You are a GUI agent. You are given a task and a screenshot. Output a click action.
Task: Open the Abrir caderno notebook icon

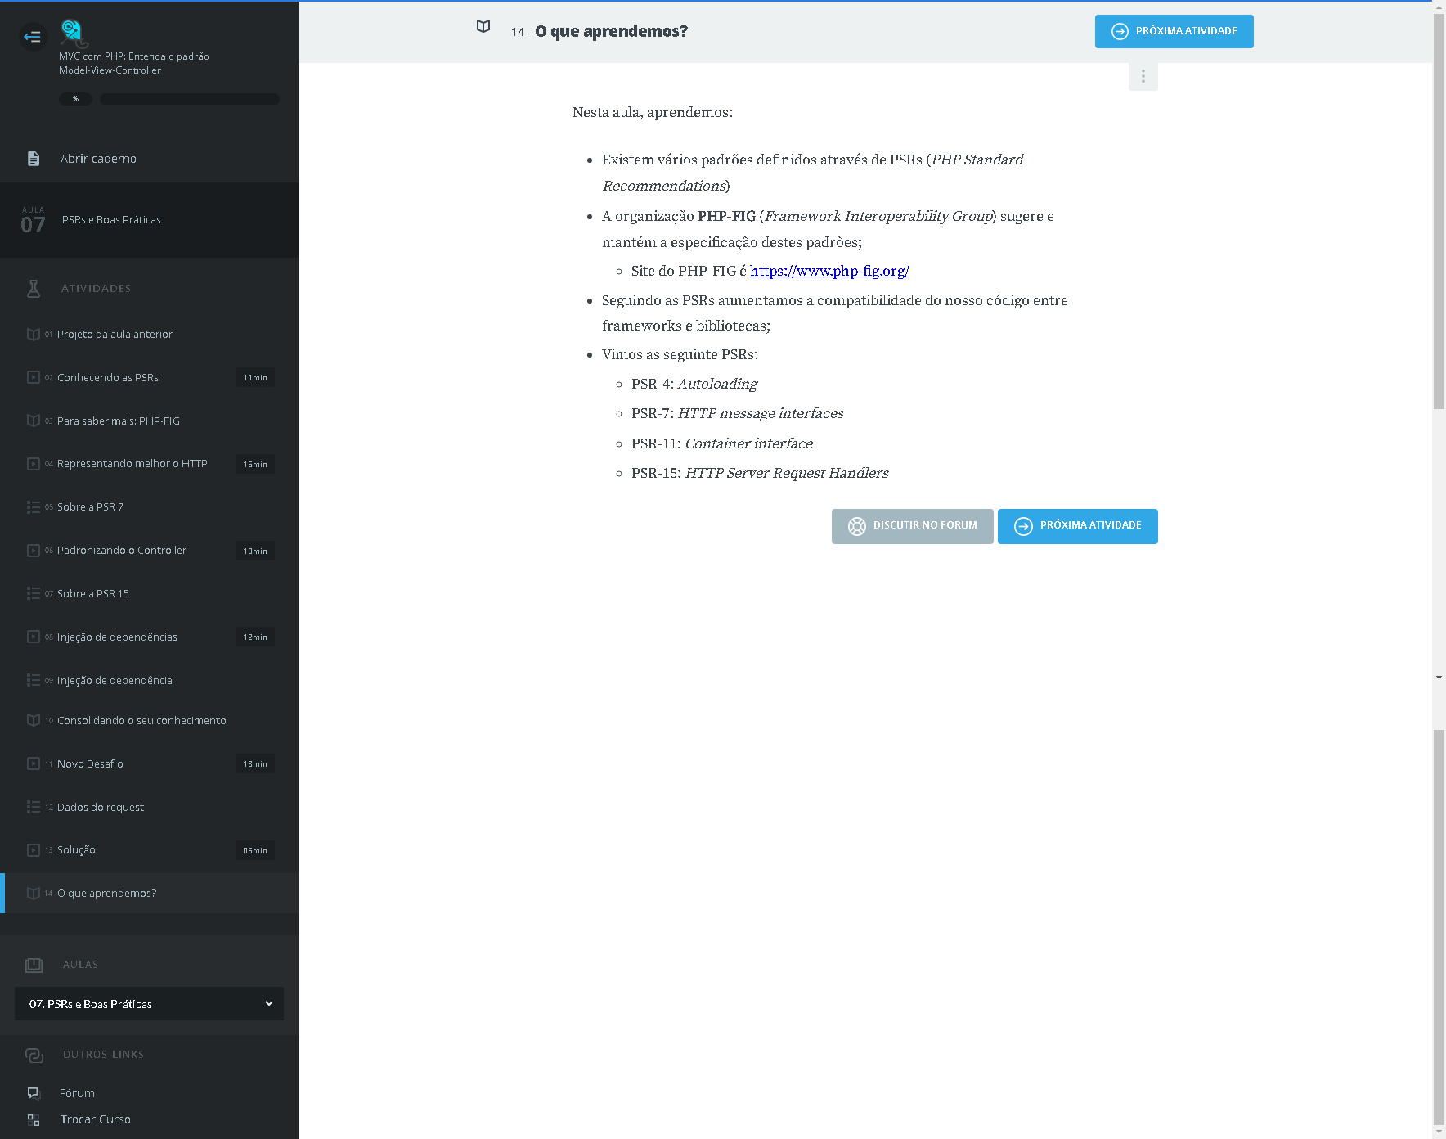(34, 159)
